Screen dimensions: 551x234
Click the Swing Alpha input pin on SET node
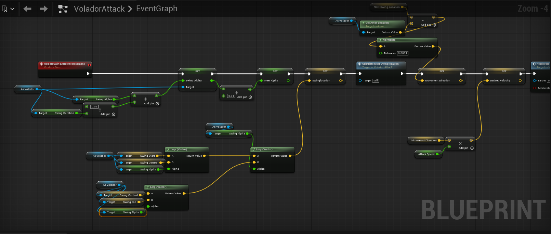(183, 81)
